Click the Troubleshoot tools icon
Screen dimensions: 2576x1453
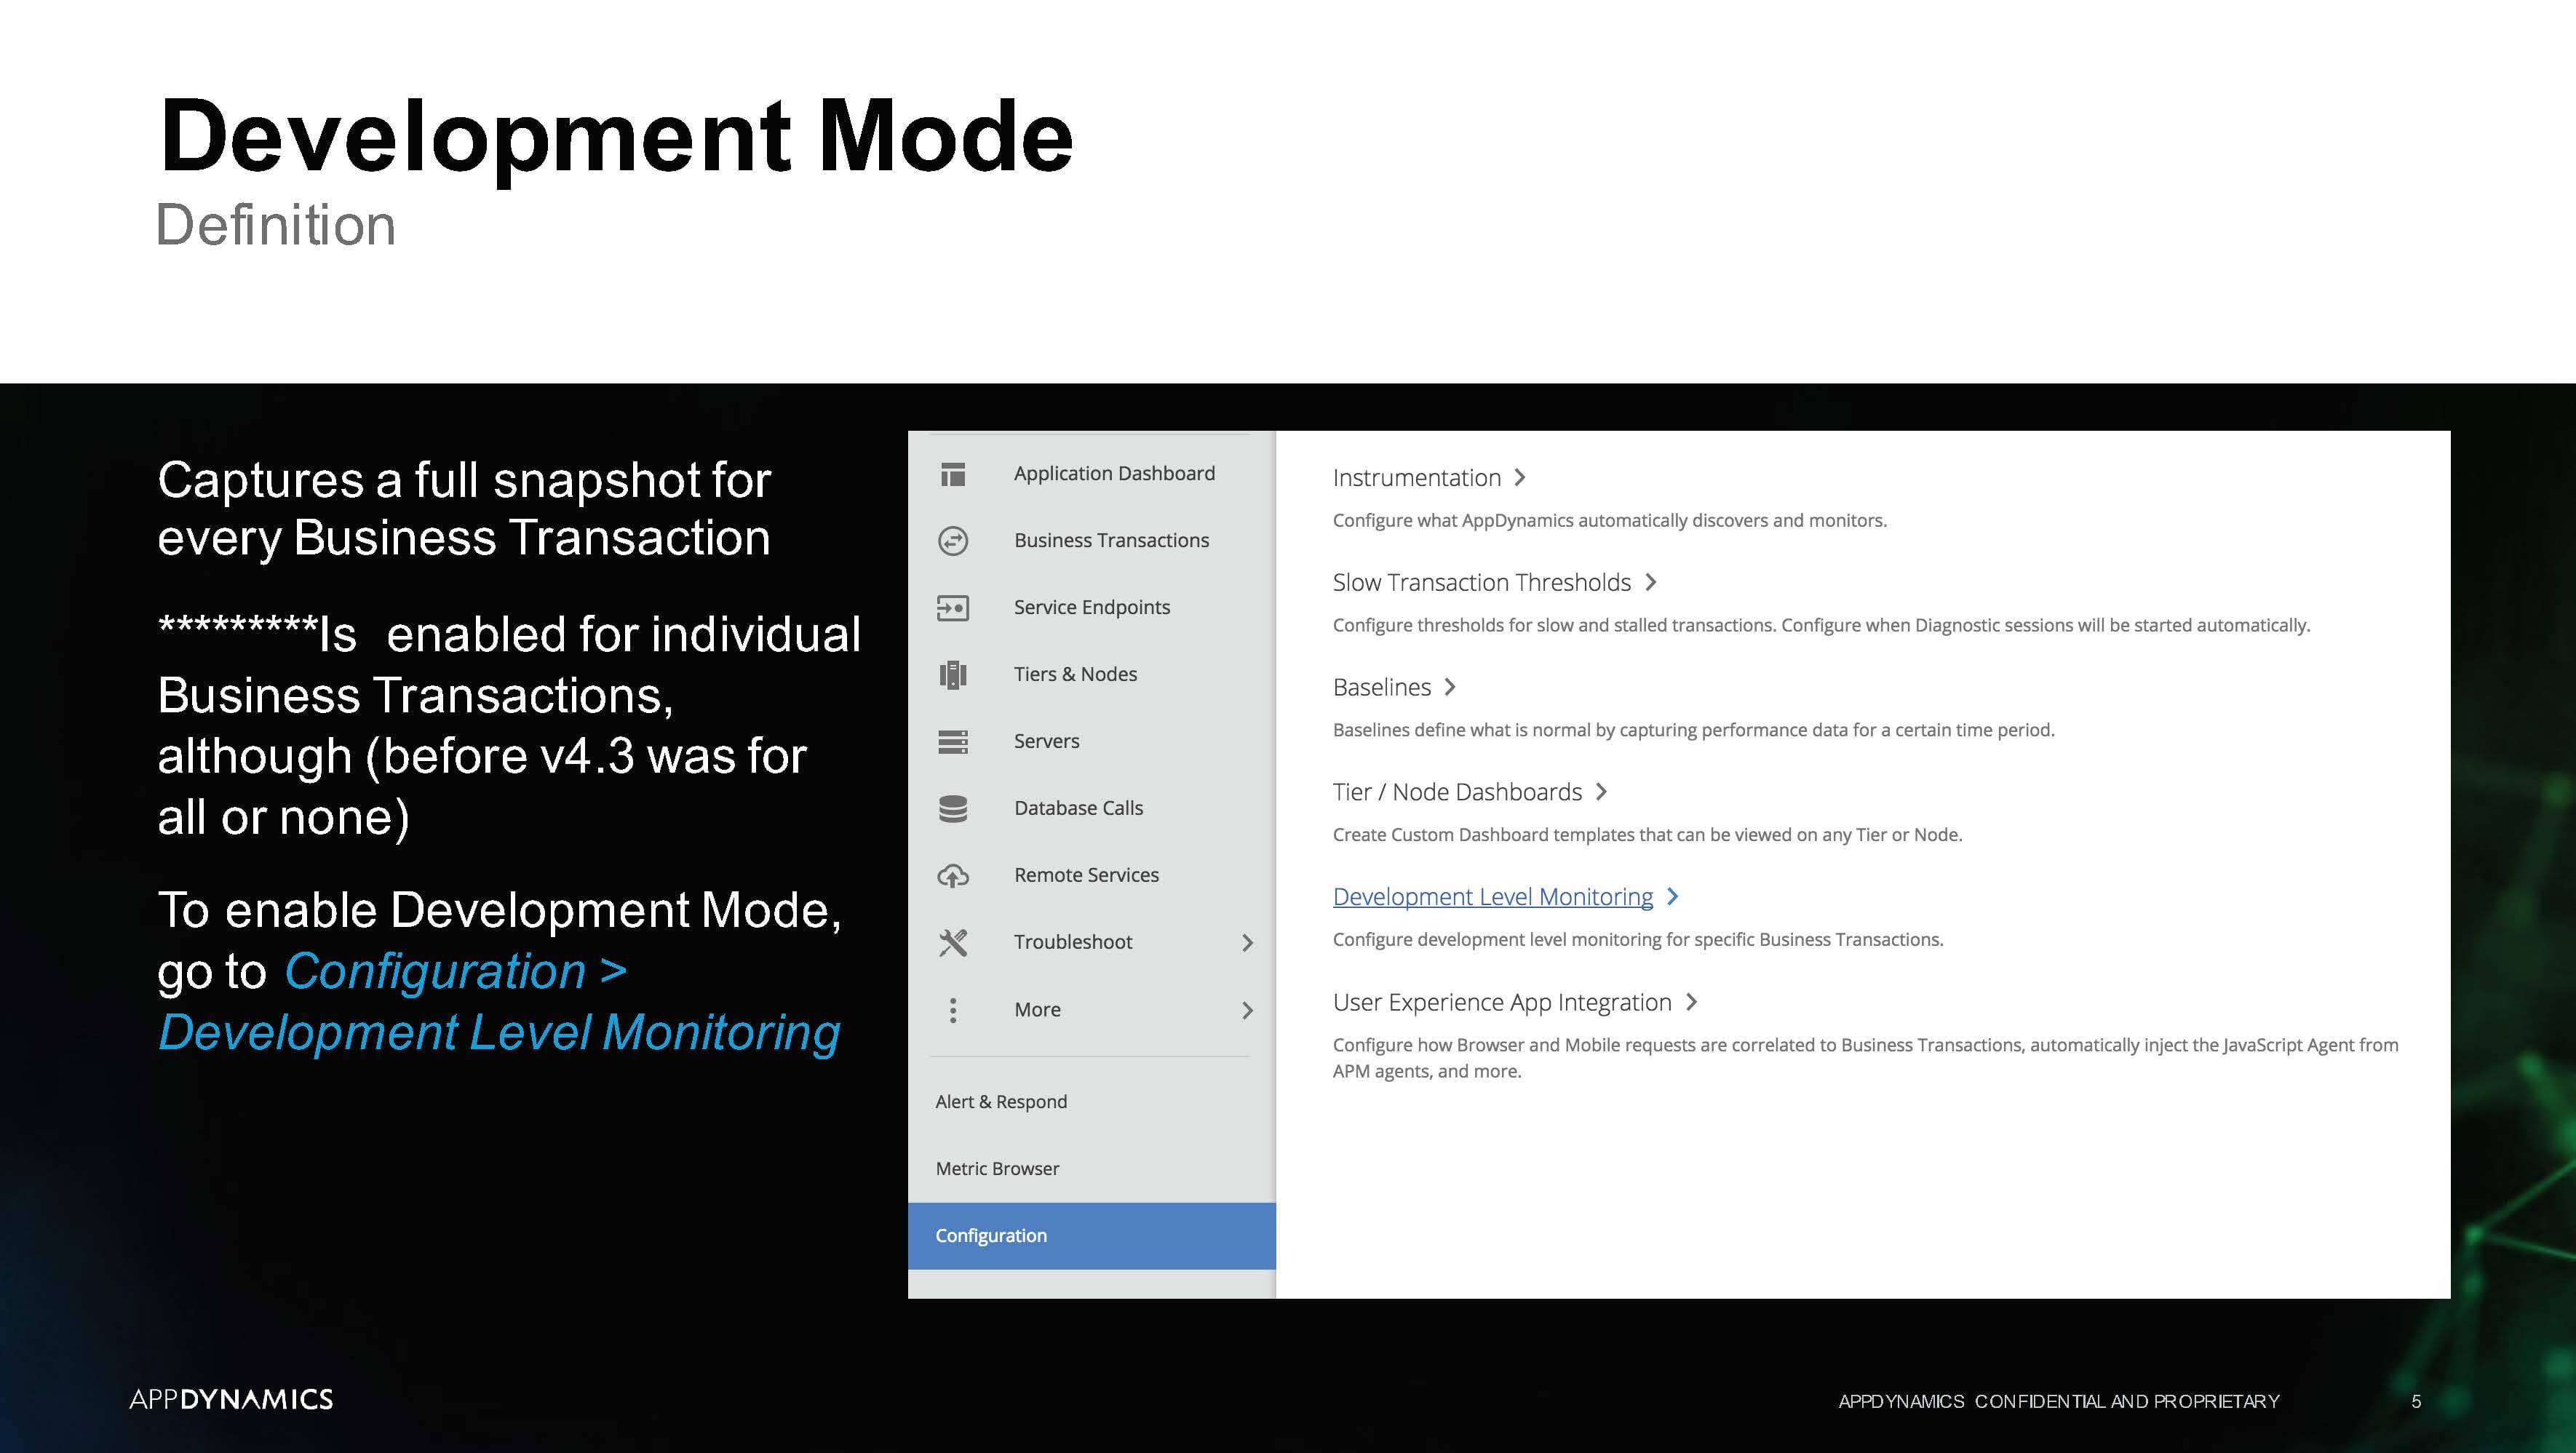[x=953, y=942]
